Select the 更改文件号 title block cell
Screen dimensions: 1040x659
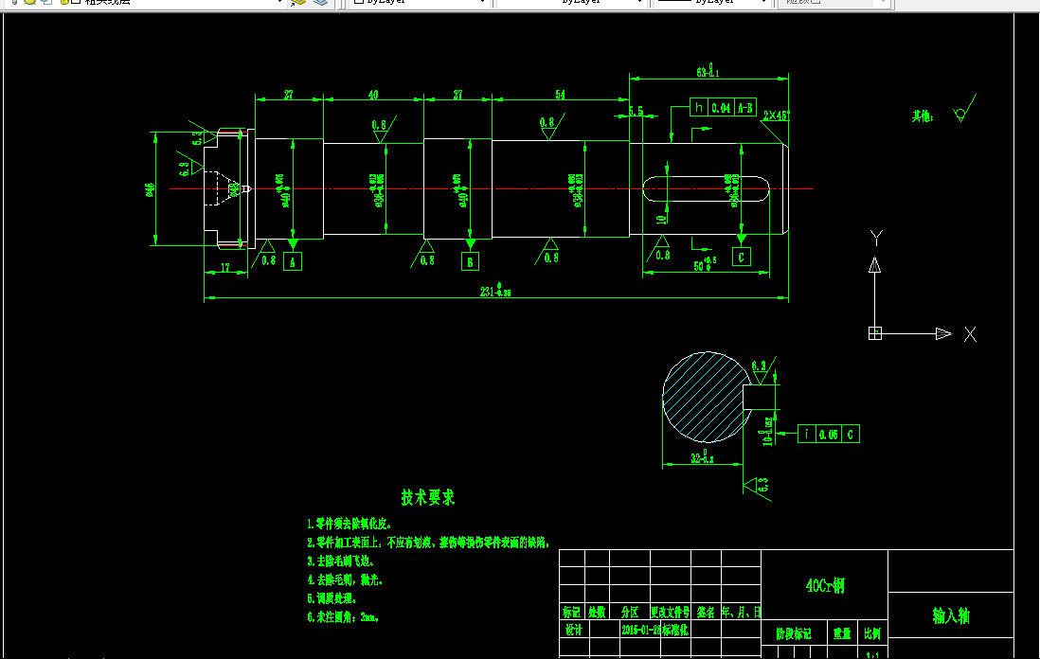click(x=671, y=612)
